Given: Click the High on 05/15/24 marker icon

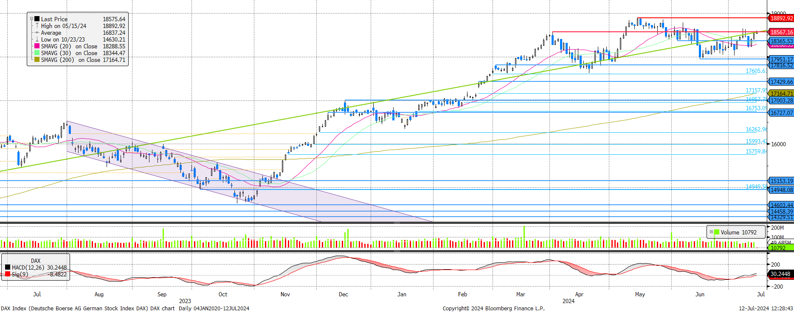Looking at the screenshot, I should click(x=37, y=26).
